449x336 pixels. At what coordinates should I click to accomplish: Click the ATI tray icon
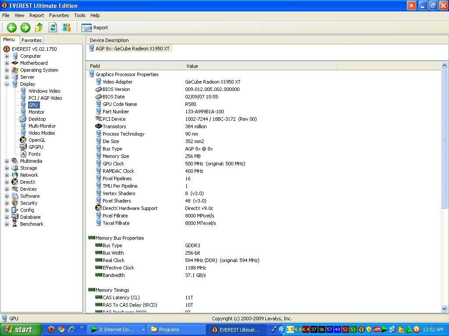coord(377,329)
